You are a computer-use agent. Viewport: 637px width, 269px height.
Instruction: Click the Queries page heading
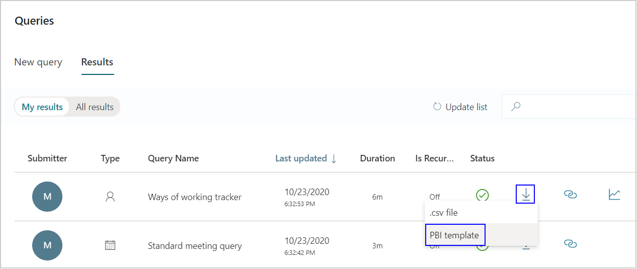[34, 21]
